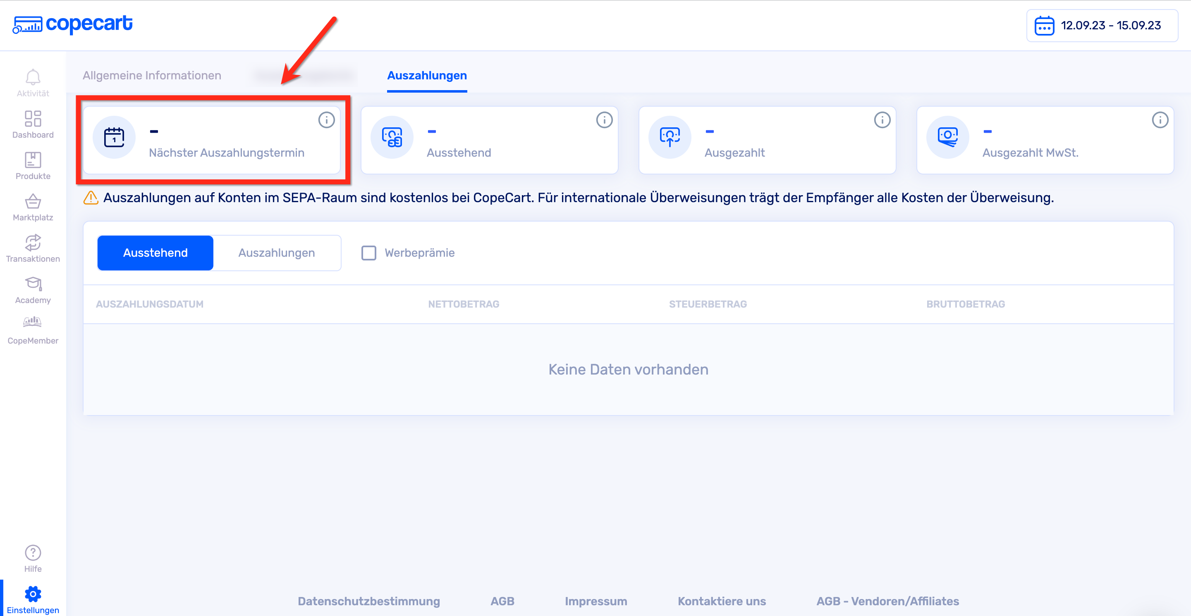This screenshot has height=616, width=1191.
Task: Switch to Allgemeine Informationen tab
Action: pyautogui.click(x=152, y=75)
